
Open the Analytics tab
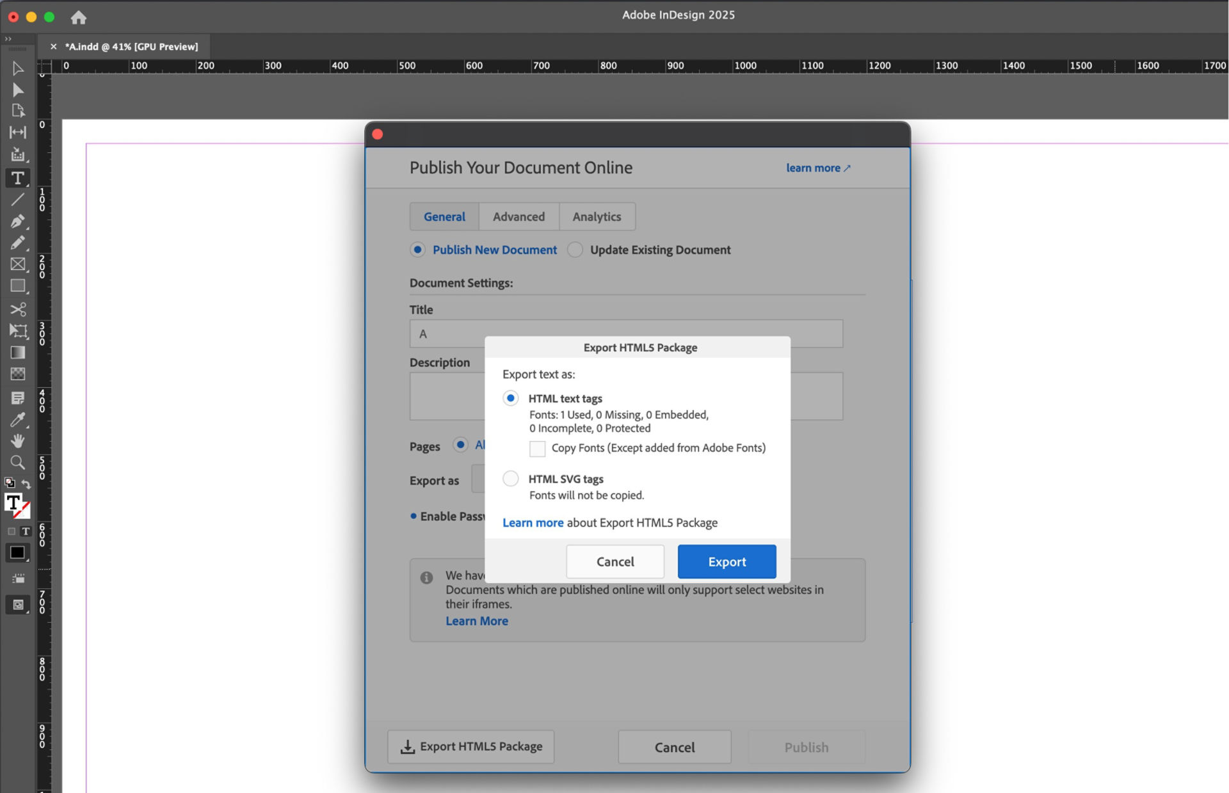pos(597,216)
